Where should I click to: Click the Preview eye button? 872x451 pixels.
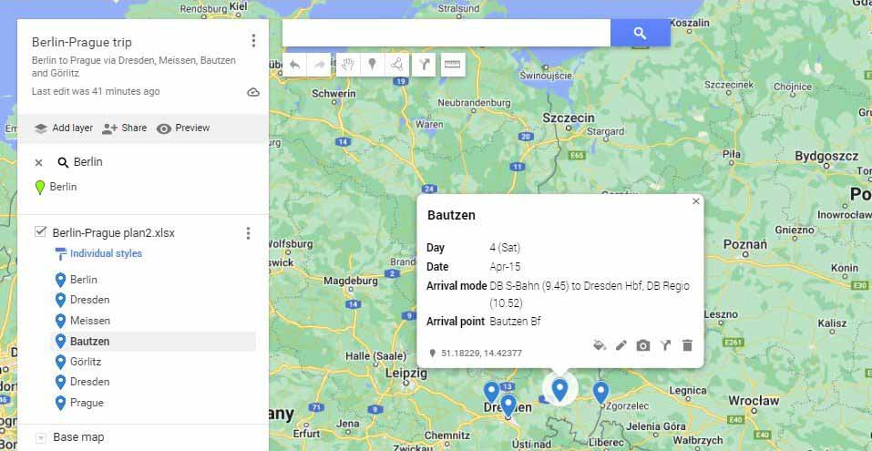pos(183,128)
